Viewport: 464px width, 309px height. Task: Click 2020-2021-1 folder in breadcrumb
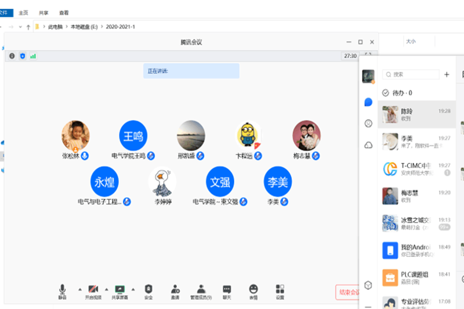coord(121,27)
